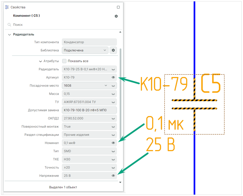243x196 pixels.
Task: Enable the Показать все checkbox
Action: [64, 61]
